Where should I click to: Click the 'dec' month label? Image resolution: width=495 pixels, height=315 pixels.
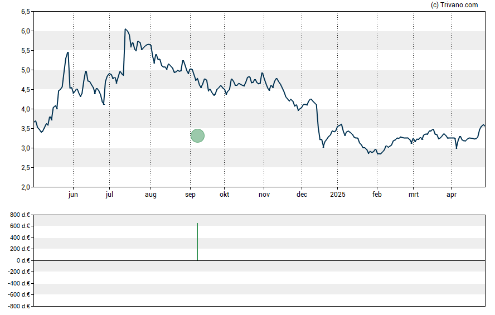(x=302, y=195)
